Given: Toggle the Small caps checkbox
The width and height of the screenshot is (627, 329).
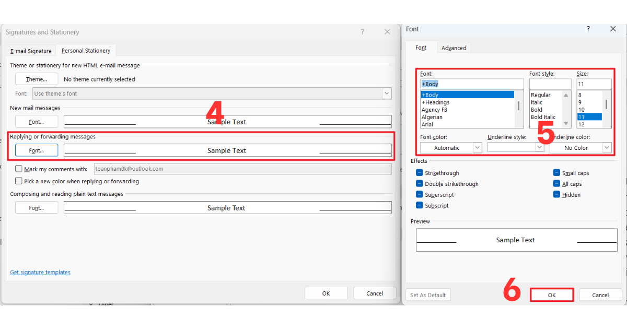Looking at the screenshot, I should [557, 173].
